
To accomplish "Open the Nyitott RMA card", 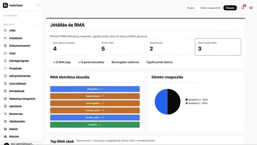I will [121, 47].
